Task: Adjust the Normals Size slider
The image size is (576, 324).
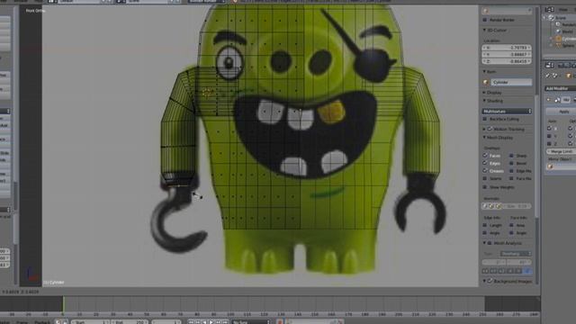Action: coord(517,206)
